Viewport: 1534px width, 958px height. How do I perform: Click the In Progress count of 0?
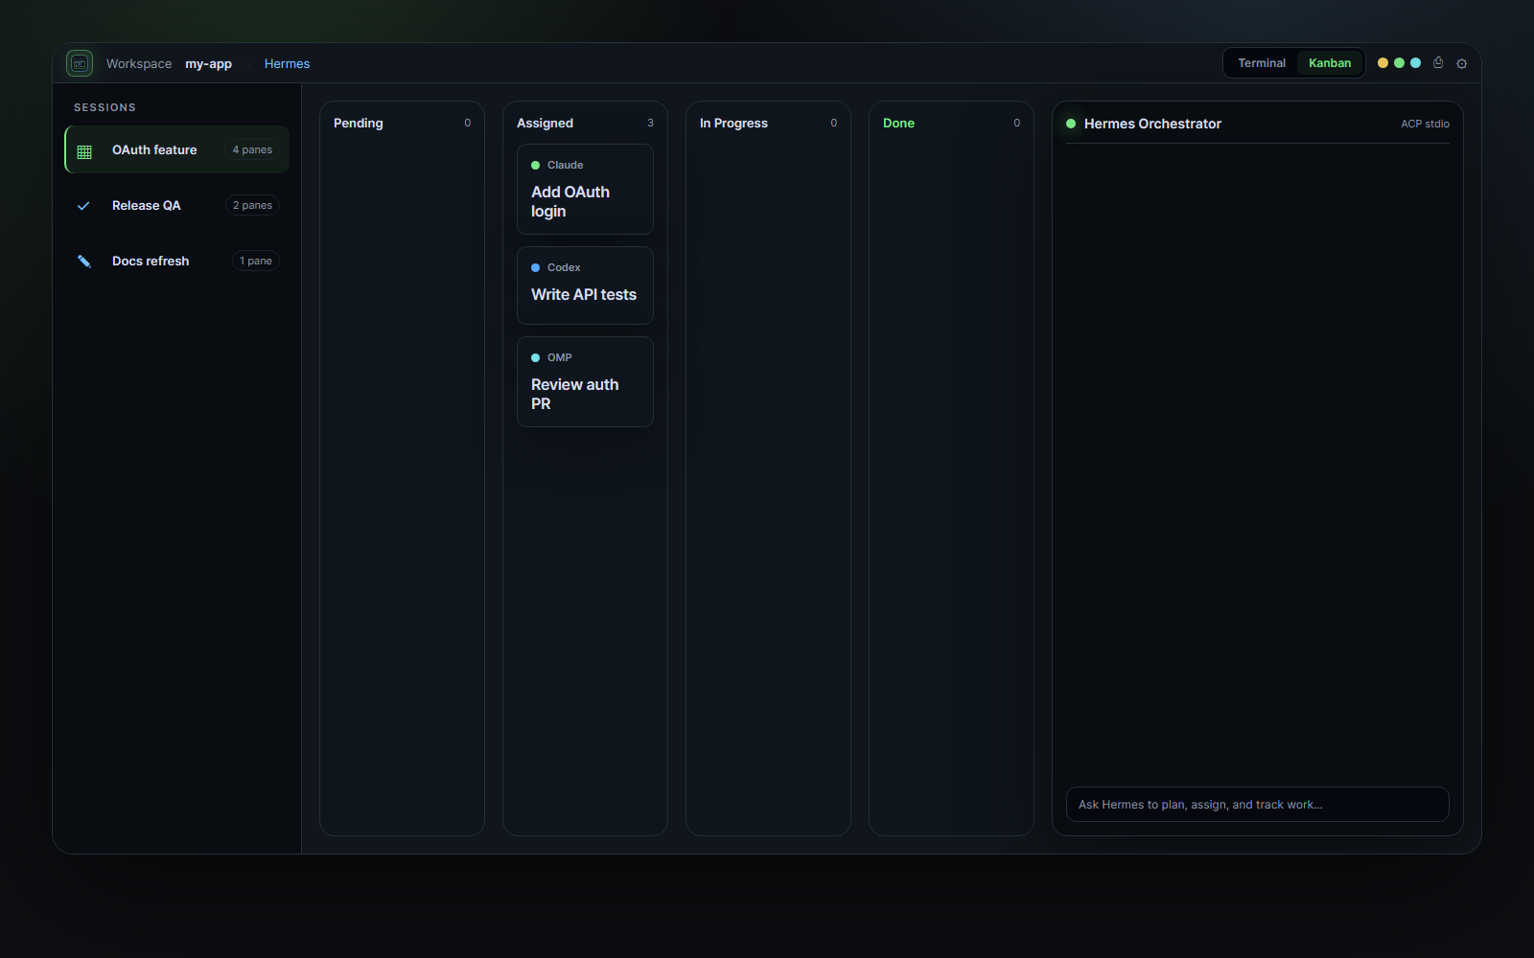coord(834,124)
